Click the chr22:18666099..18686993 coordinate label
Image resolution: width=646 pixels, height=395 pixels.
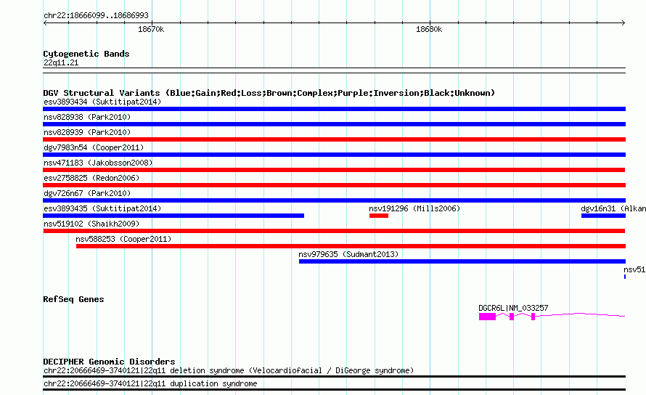pyautogui.click(x=96, y=16)
